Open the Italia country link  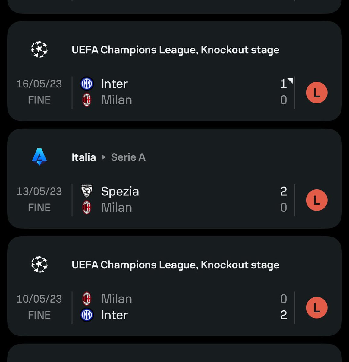coord(84,157)
